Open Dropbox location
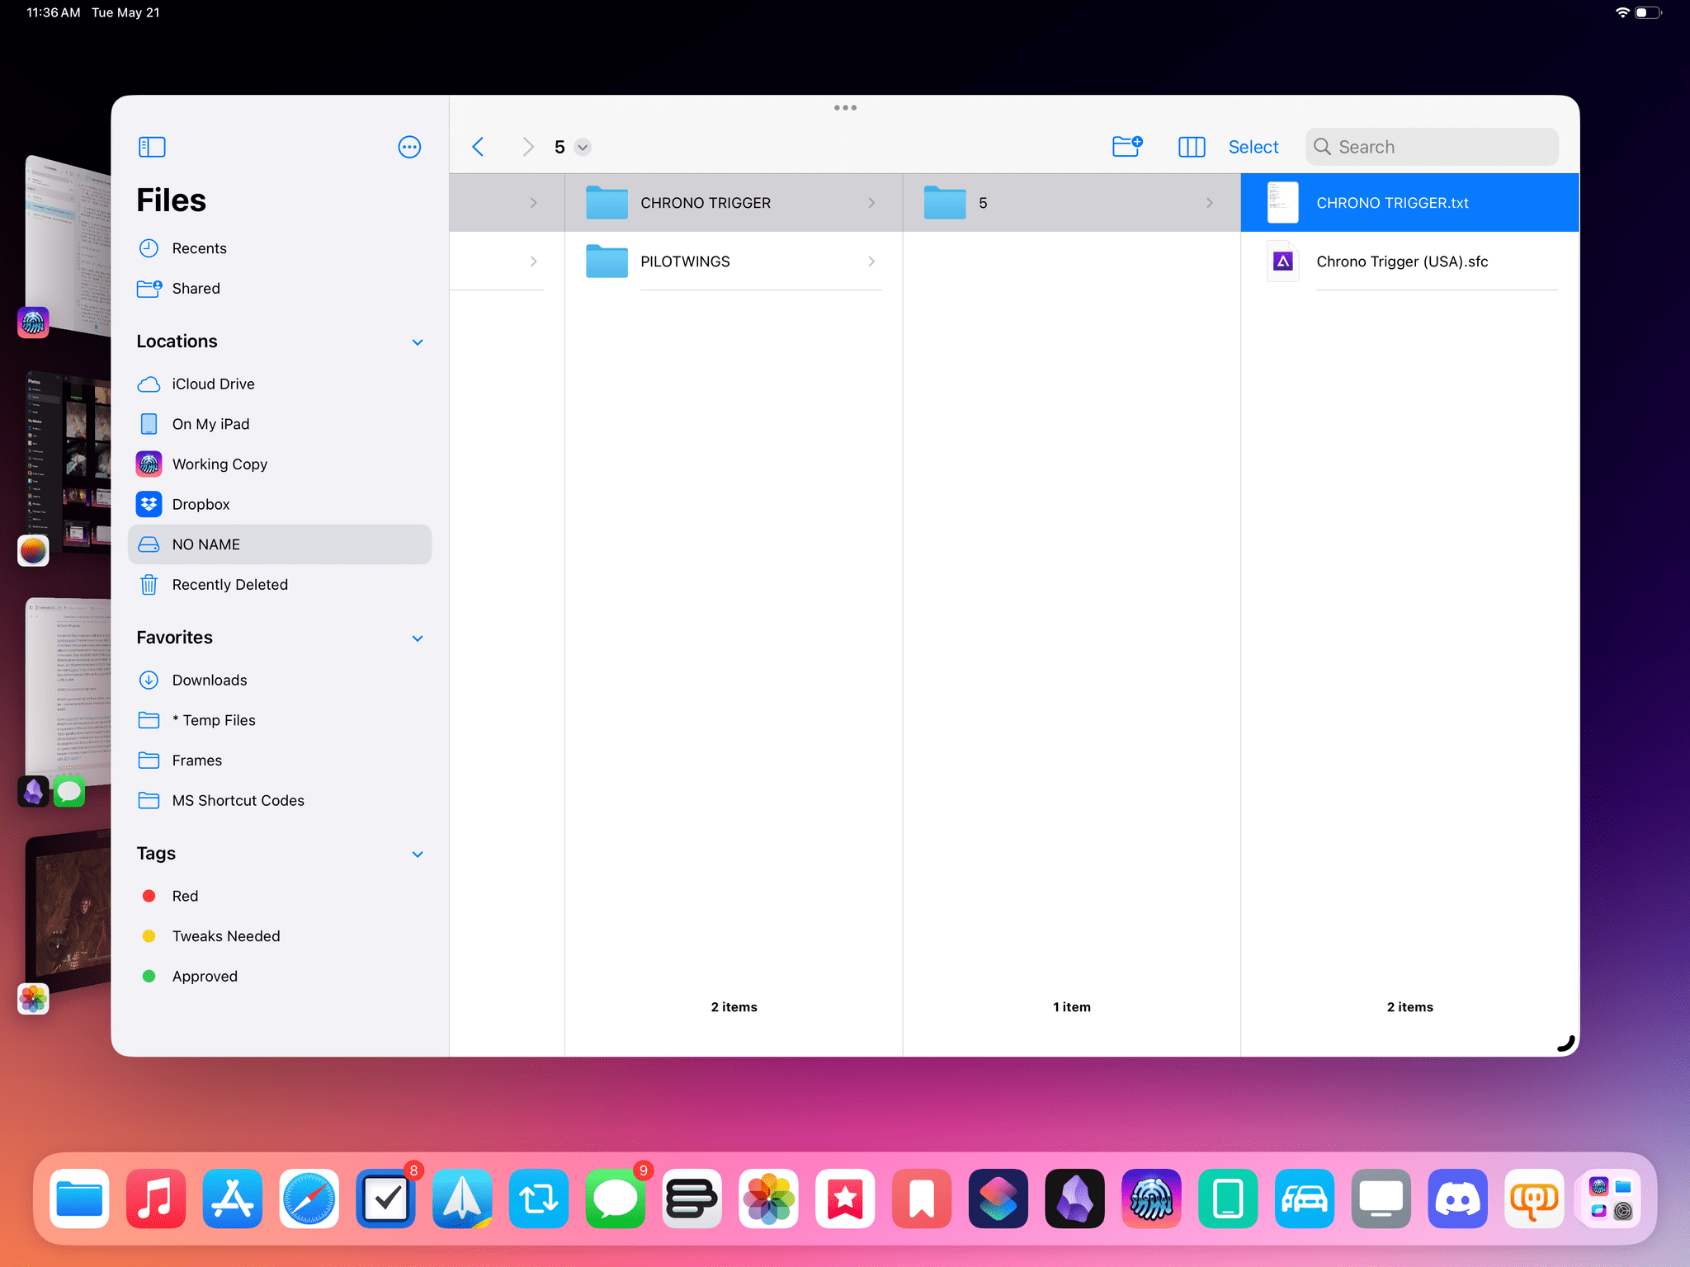The image size is (1690, 1267). (280, 505)
